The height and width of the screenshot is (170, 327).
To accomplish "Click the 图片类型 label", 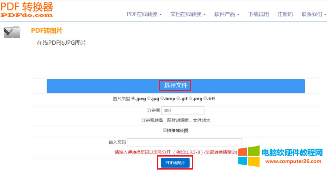I will click(121, 99).
